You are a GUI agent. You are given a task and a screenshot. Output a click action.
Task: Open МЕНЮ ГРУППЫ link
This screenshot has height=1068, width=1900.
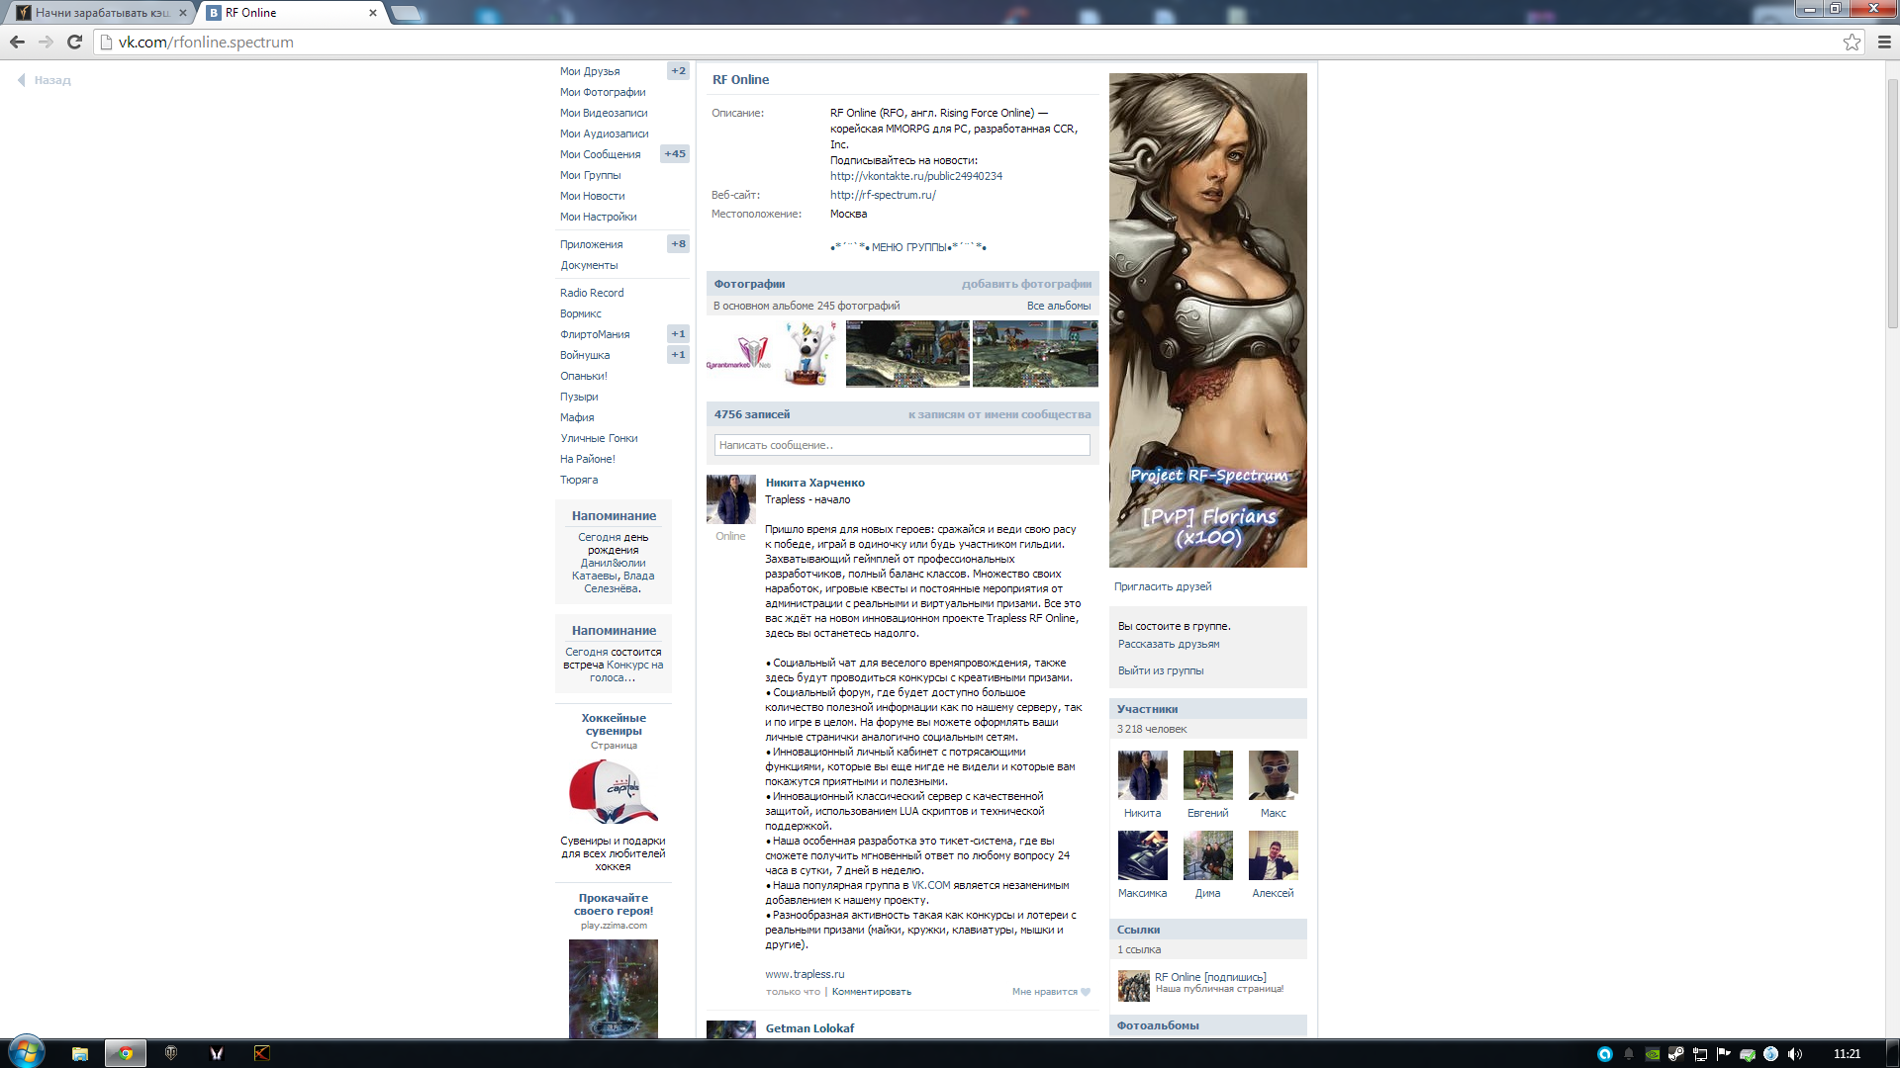(x=908, y=247)
